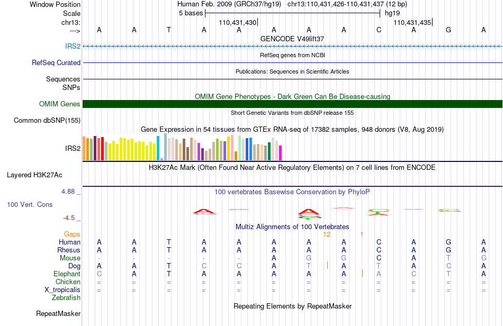The width and height of the screenshot is (503, 326).
Task: Click the Mouse species label
Action: click(x=70, y=258)
